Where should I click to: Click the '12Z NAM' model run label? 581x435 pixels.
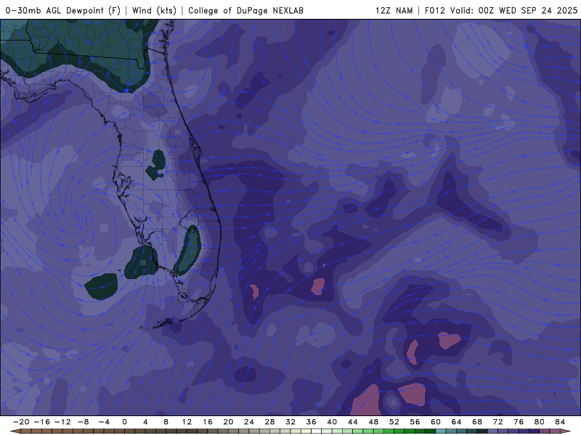(x=394, y=10)
